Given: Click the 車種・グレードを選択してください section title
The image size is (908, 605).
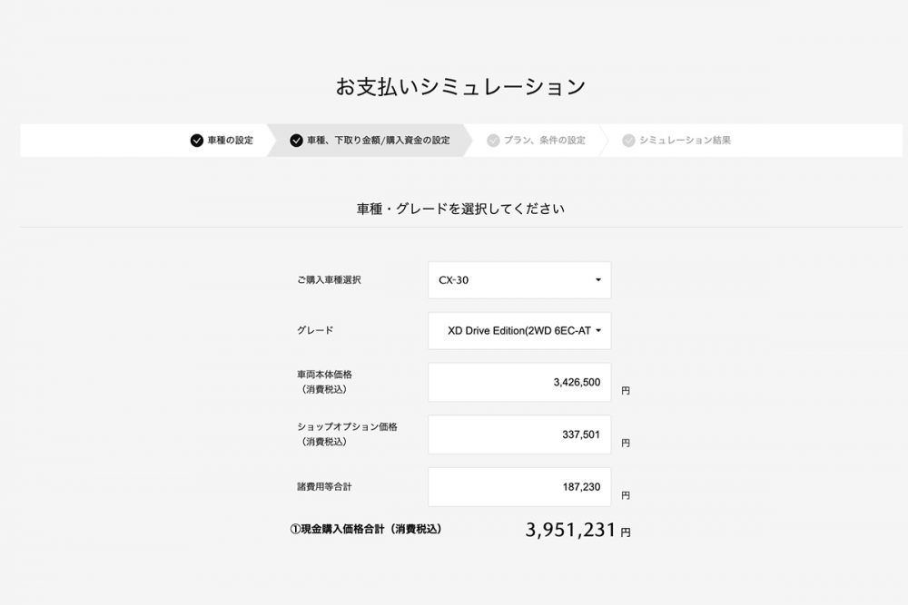Looking at the screenshot, I should click(x=460, y=209).
